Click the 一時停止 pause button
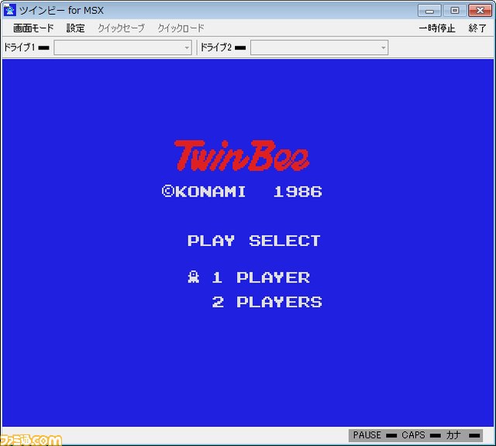Image resolution: width=496 pixels, height=446 pixels. (437, 28)
